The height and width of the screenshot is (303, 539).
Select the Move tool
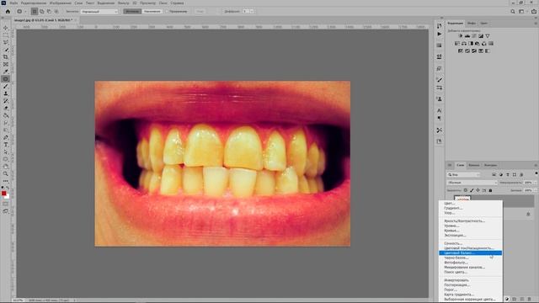tap(6, 28)
